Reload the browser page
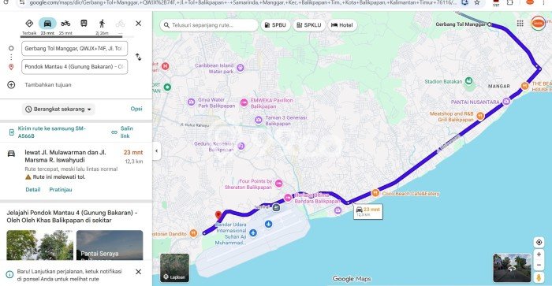 pos(6,2)
